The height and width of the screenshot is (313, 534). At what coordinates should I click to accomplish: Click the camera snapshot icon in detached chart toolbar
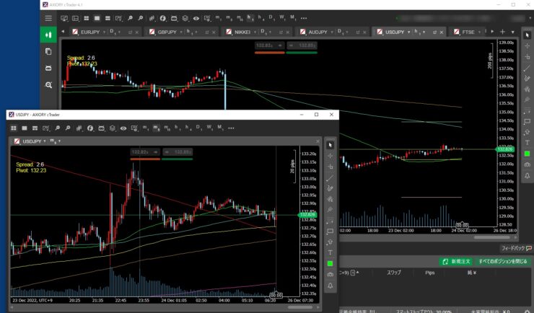(x=331, y=274)
